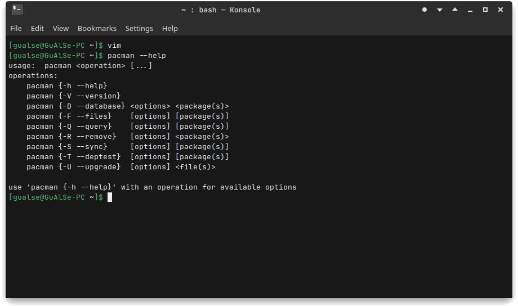The image size is (518, 306).
Task: Click the '{-D --database}' operation text
Action: [92, 106]
